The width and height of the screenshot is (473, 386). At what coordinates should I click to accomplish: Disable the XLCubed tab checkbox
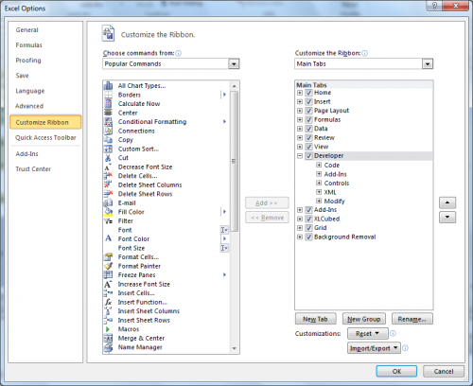(x=309, y=219)
